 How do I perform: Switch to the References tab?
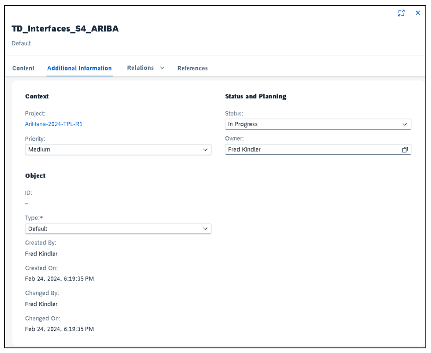pyautogui.click(x=192, y=68)
